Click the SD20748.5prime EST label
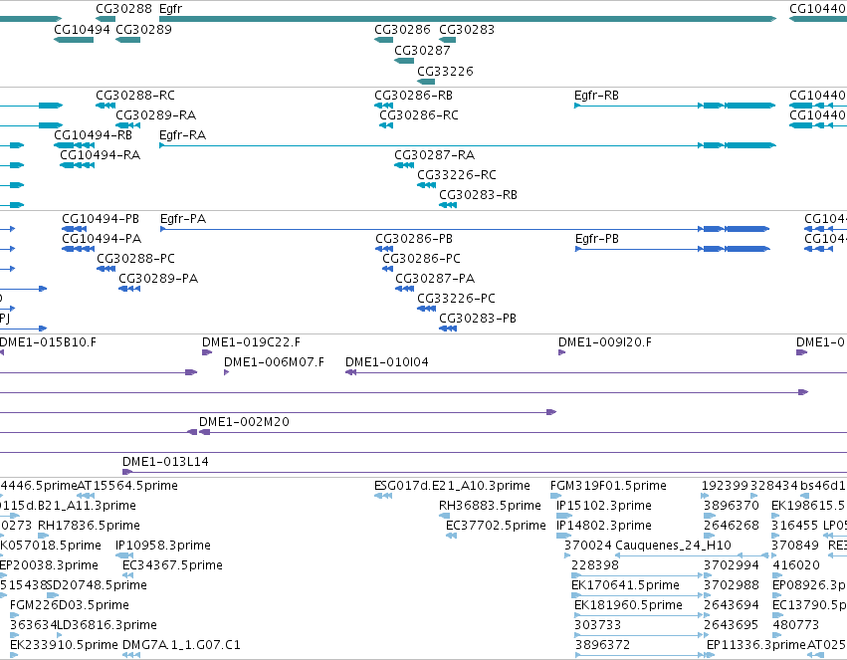 [97, 585]
